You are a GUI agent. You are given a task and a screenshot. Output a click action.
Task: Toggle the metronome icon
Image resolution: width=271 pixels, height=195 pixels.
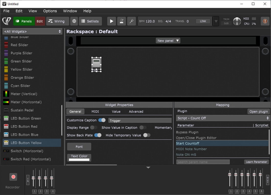[121, 21]
